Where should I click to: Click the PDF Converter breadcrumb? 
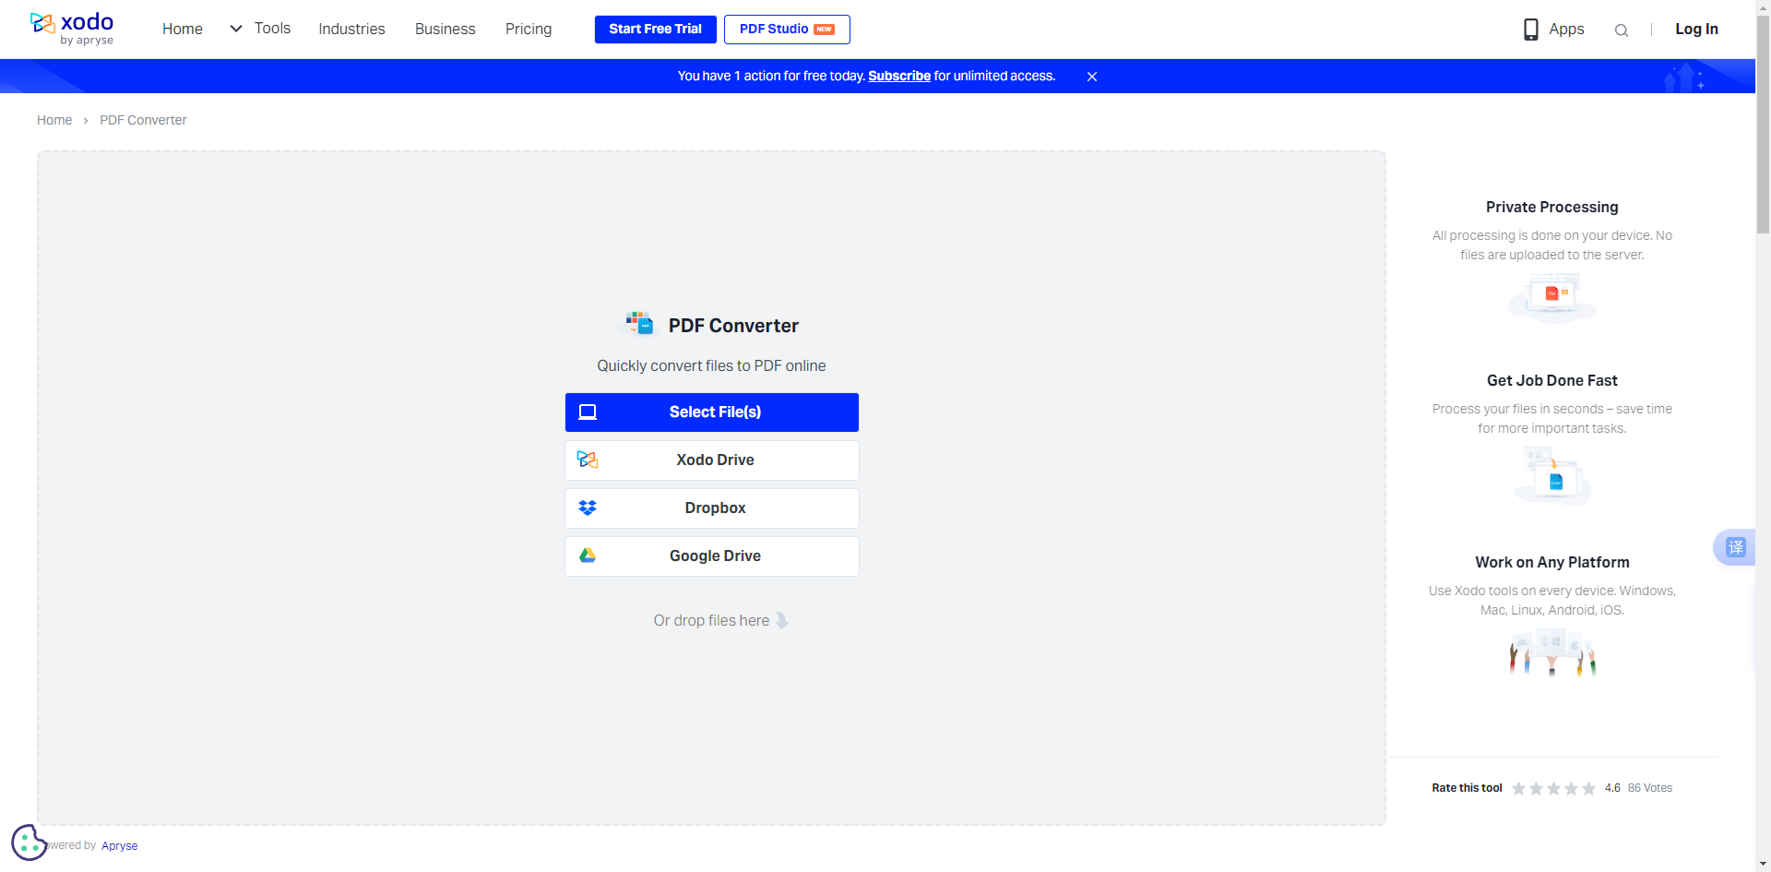(x=143, y=120)
